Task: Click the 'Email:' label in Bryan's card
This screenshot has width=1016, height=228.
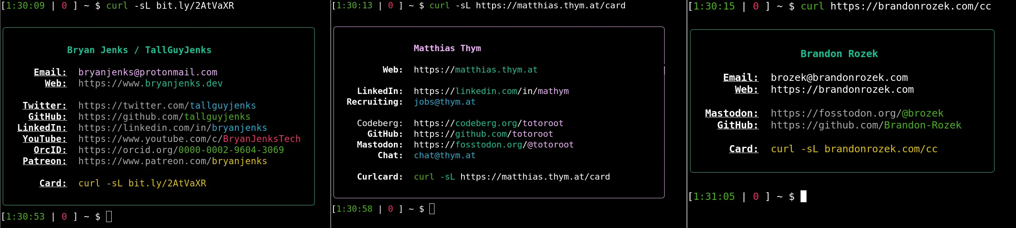Action: click(50, 72)
